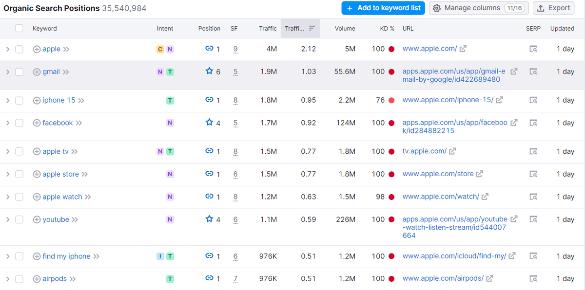The width and height of the screenshot is (585, 290).
Task: View SERP snapshot for iphone 15 row
Action: tap(533, 101)
